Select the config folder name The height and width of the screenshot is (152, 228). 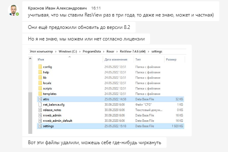coord(47,67)
